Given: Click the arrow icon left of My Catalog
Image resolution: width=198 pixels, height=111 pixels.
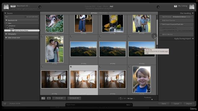Looking at the screenshot, I should click(x=158, y=7).
